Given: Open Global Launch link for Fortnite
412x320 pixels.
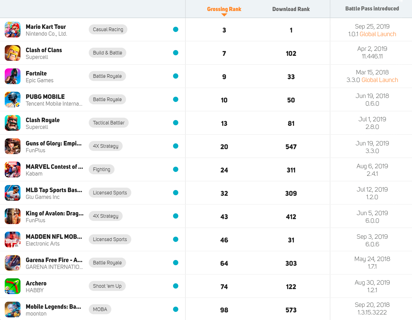Looking at the screenshot, I should 380,80.
